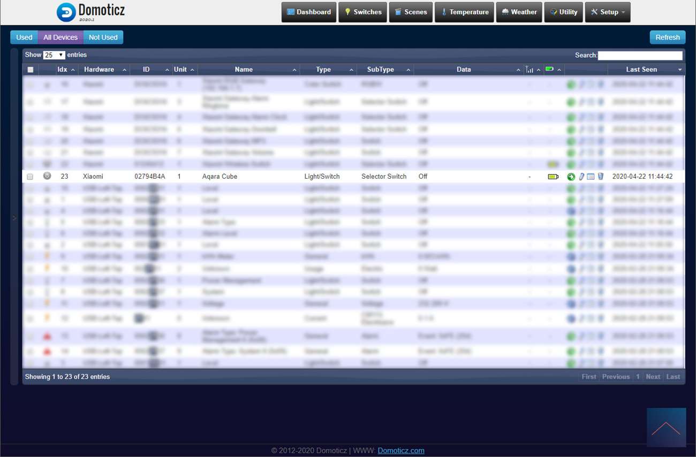Viewport: 696px width, 457px height.
Task: Click the Aqara Cube device type icon
Action: 47,176
